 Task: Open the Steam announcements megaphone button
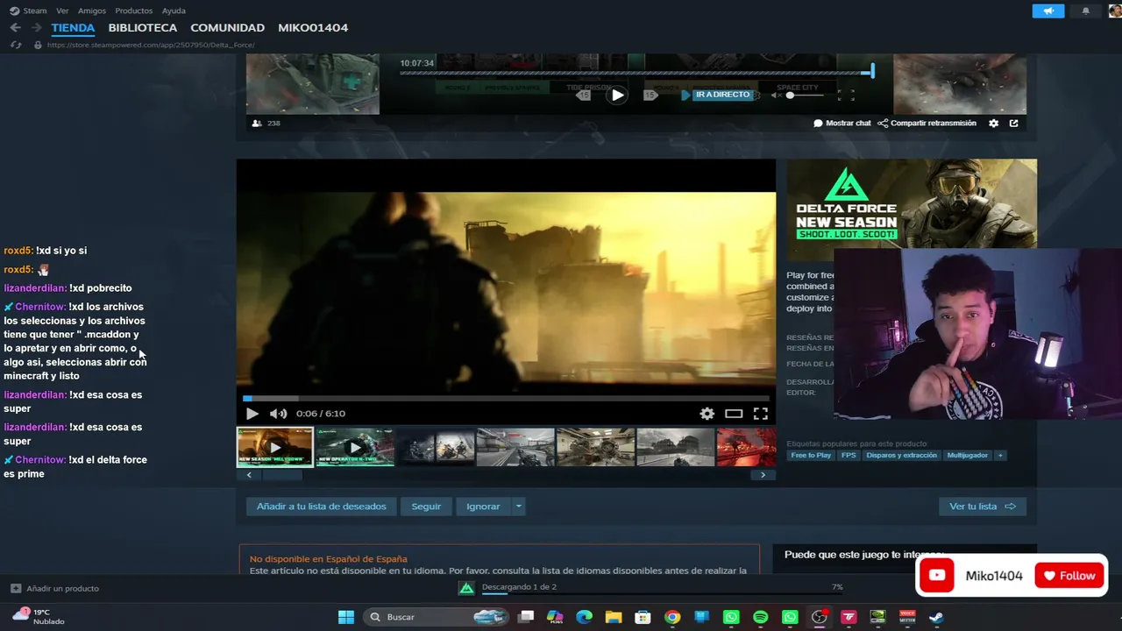point(1047,11)
